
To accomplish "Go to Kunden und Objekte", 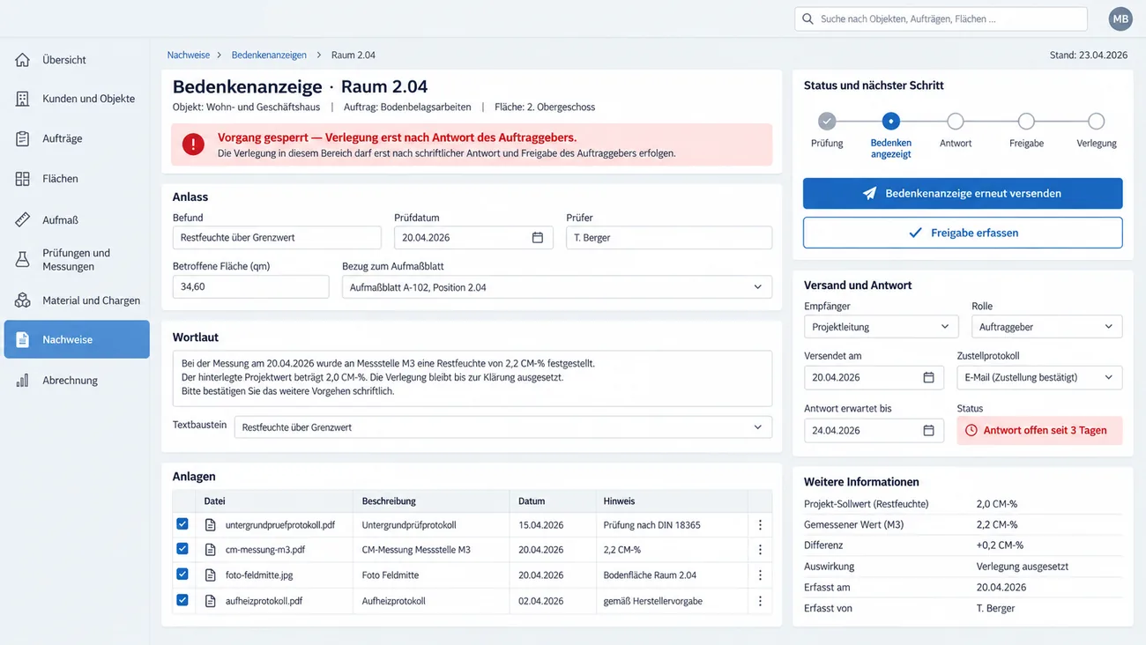I will click(77, 99).
